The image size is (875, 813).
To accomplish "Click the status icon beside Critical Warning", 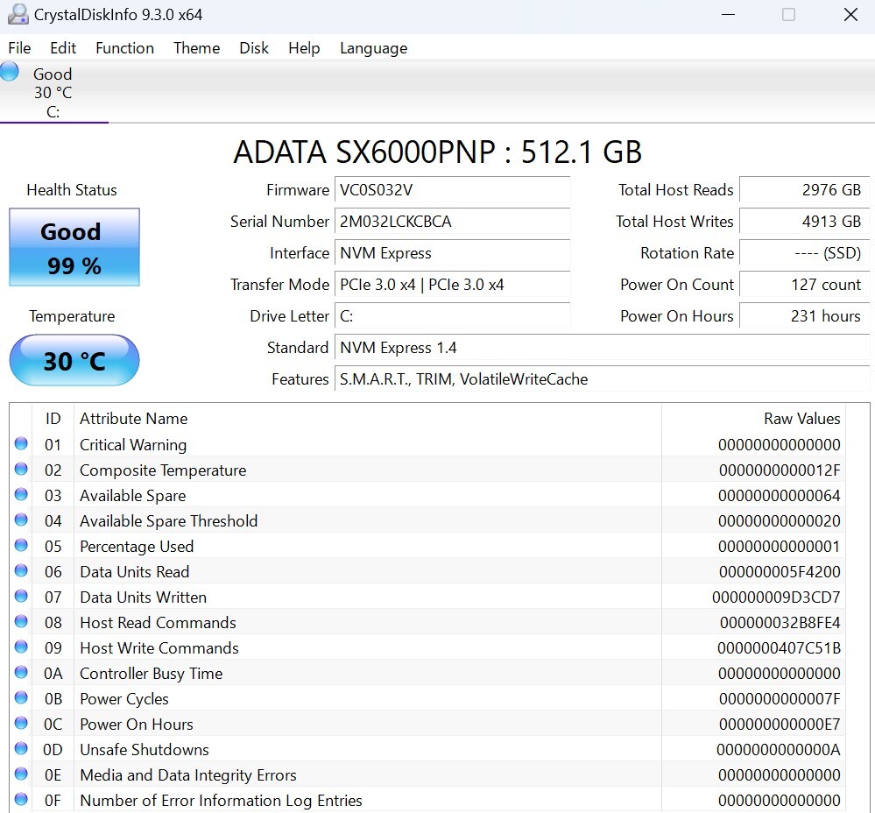I will point(21,444).
